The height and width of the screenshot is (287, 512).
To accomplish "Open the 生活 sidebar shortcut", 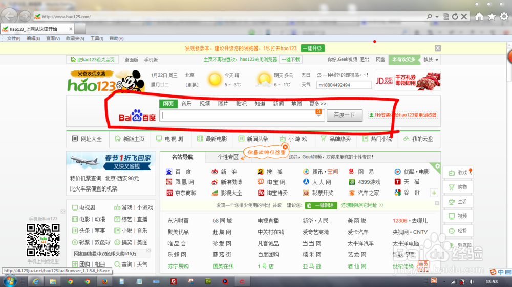I will point(458,202).
